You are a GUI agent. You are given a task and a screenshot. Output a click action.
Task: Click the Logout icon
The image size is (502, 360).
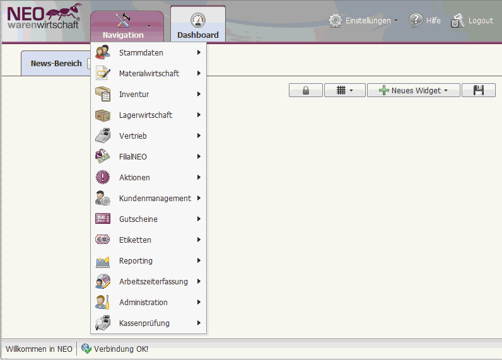click(x=457, y=20)
